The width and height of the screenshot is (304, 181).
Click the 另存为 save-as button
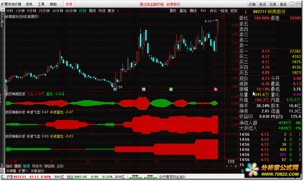(37, 166)
